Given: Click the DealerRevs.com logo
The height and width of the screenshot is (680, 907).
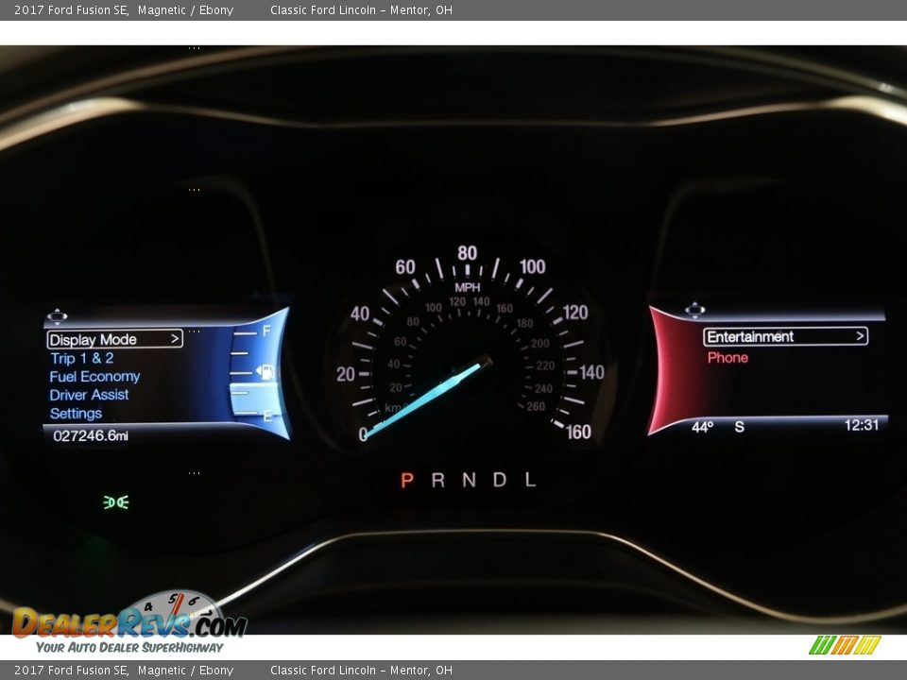Looking at the screenshot, I should [x=130, y=622].
